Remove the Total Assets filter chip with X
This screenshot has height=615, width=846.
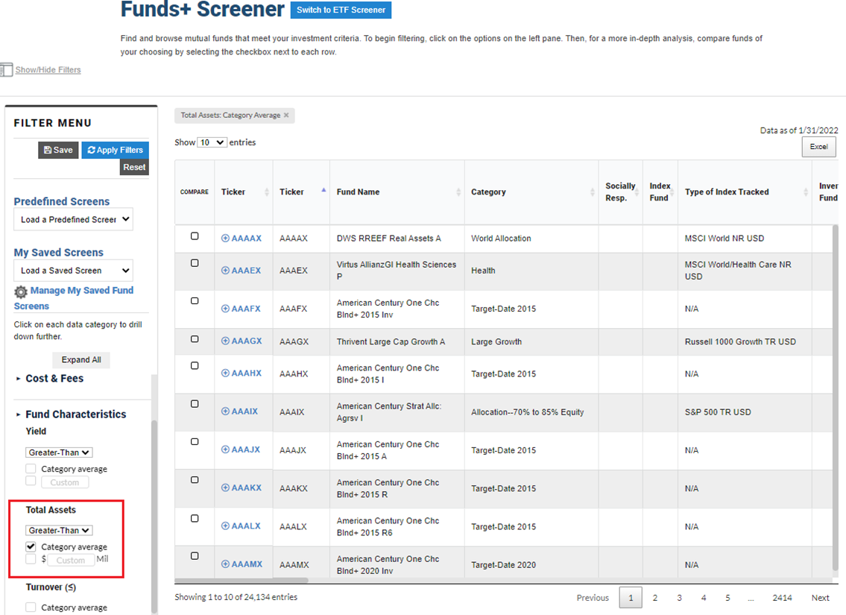tap(286, 115)
